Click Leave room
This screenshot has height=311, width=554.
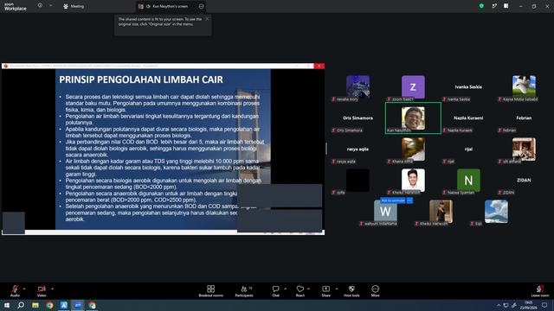point(540,291)
